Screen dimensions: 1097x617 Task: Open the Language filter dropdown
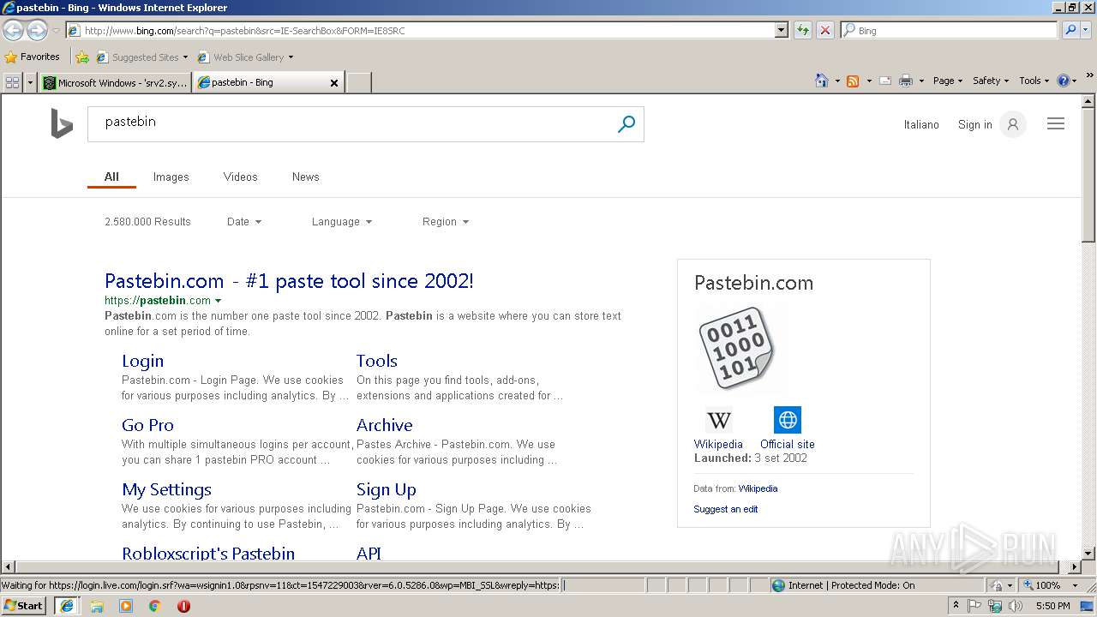pos(342,221)
